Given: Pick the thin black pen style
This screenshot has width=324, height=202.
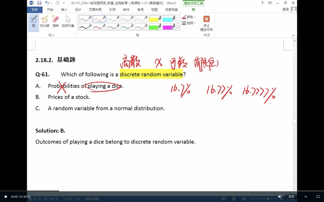Looking at the screenshot, I should (x=85, y=19).
